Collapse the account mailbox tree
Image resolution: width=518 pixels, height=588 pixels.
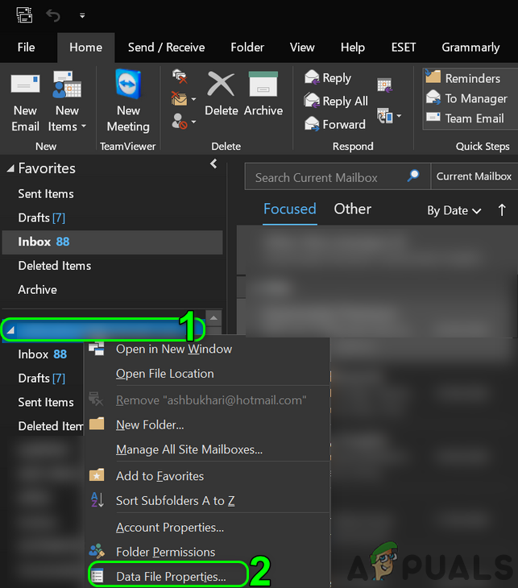[10, 330]
